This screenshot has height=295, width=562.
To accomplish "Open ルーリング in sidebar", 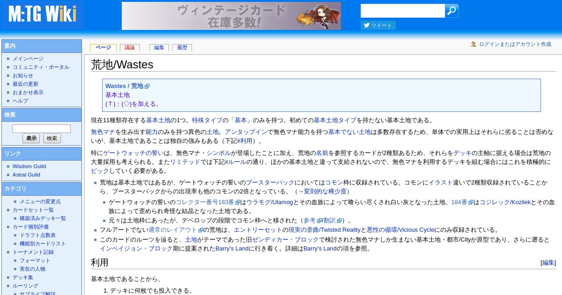I will pos(25,286).
